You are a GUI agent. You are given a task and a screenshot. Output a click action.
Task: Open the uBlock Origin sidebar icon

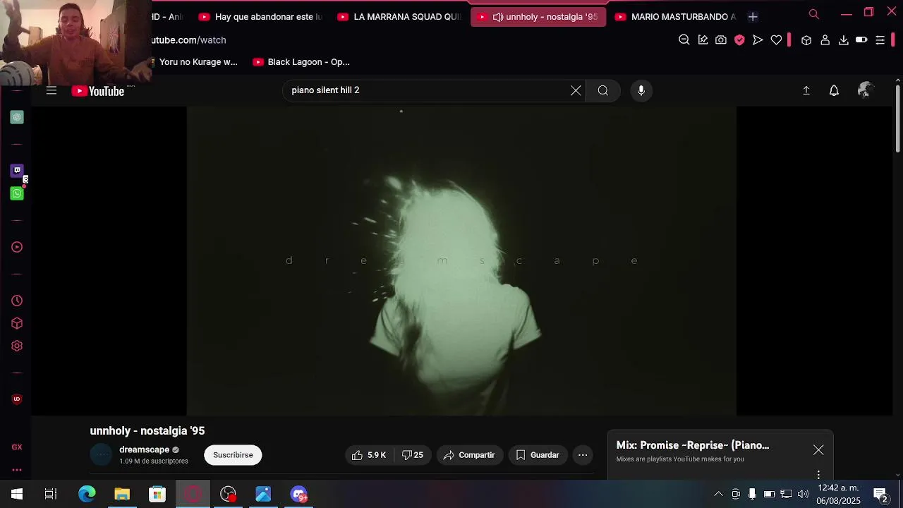pyautogui.click(x=17, y=399)
